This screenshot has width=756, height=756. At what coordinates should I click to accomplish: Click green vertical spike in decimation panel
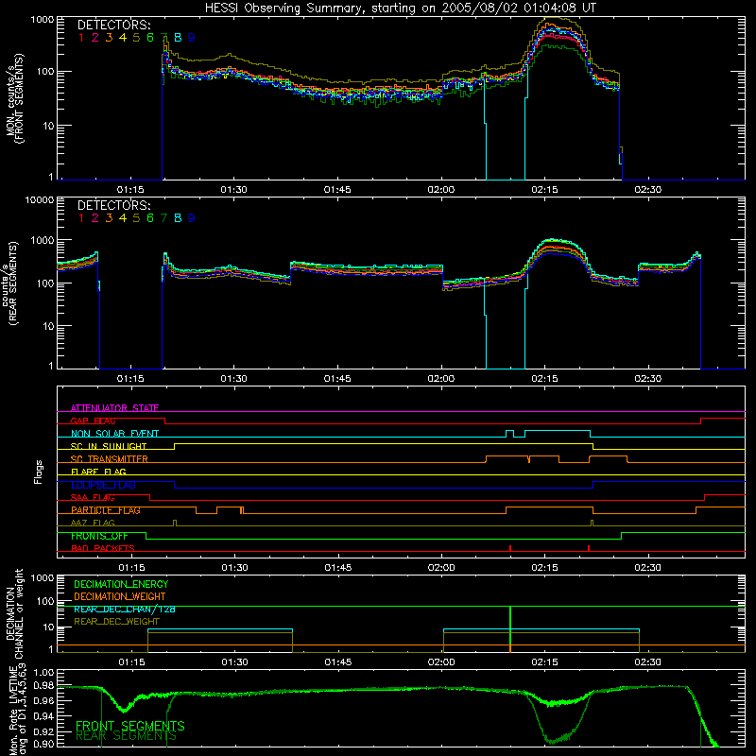tap(510, 629)
